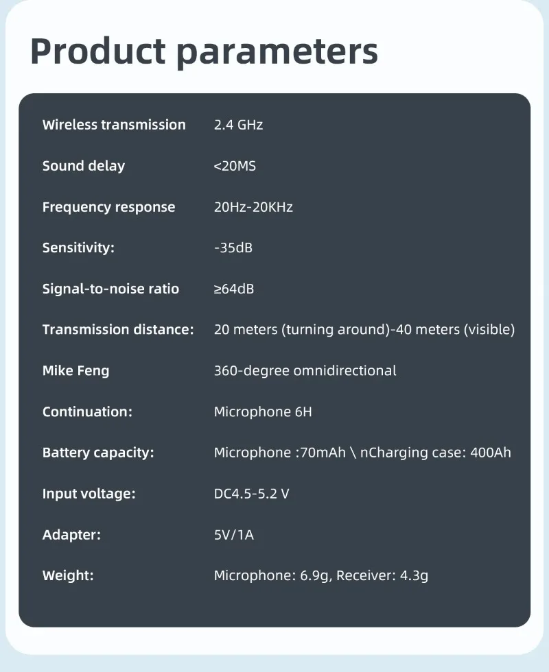This screenshot has height=672, width=549.
Task: Click the "360-degree omnidirectional" value
Action: (305, 371)
